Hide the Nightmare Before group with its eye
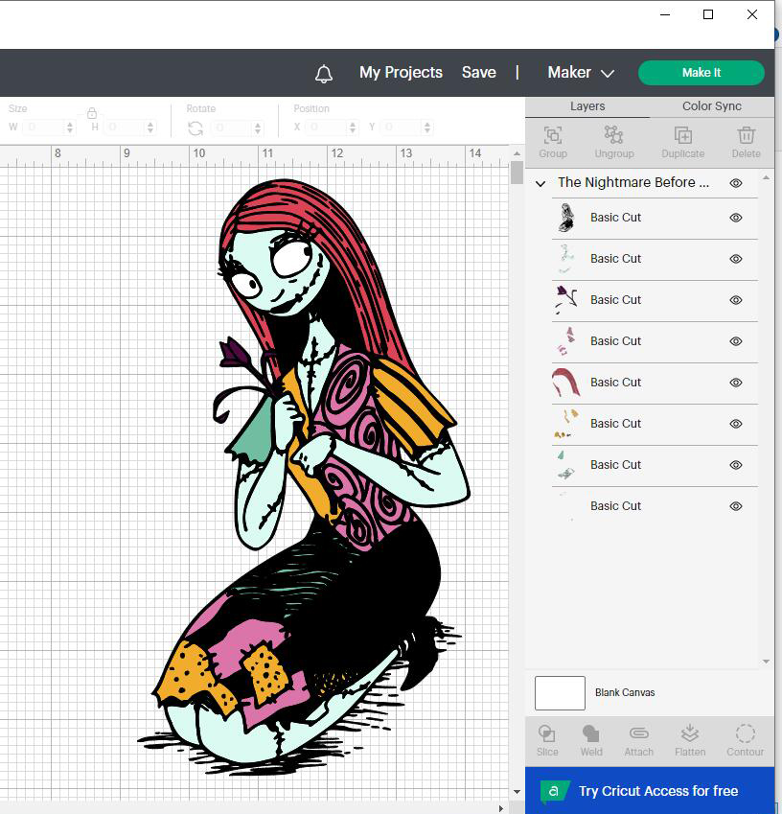Viewport: 782px width, 814px height. tap(736, 183)
